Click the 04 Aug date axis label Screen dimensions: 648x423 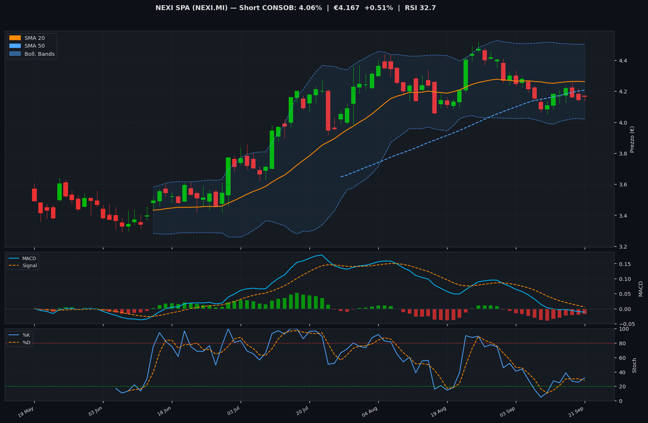point(370,412)
